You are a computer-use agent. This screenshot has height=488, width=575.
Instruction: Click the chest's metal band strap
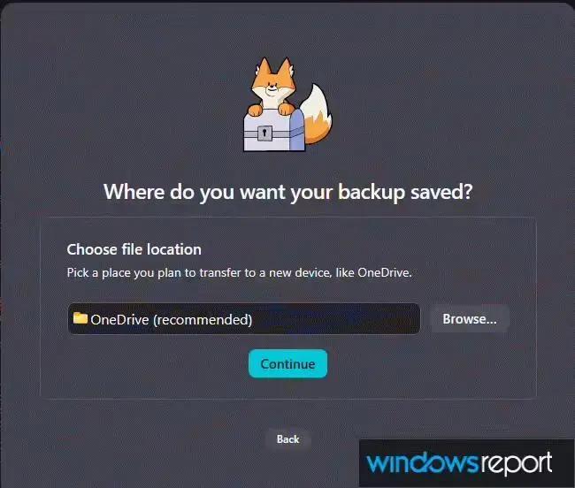click(x=274, y=133)
